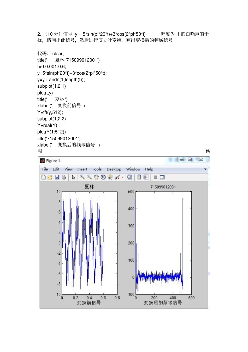This screenshot has width=248, height=352.
Task: Click the Hide Plot Tools button
Action: point(155,177)
